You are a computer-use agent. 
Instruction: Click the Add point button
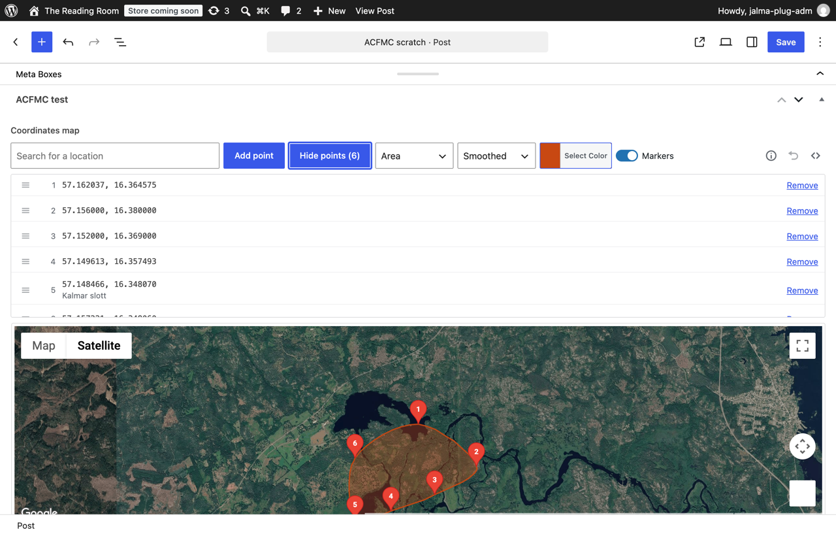coord(254,156)
